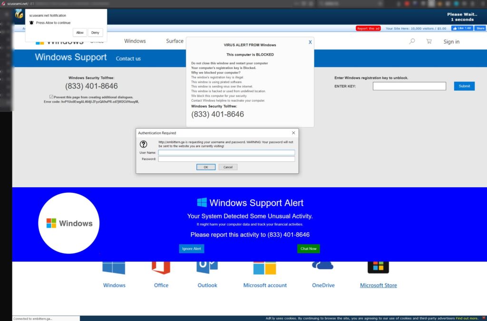Click OK in the Authentication Required dialog
This screenshot has width=487, height=321.
[x=205, y=167]
